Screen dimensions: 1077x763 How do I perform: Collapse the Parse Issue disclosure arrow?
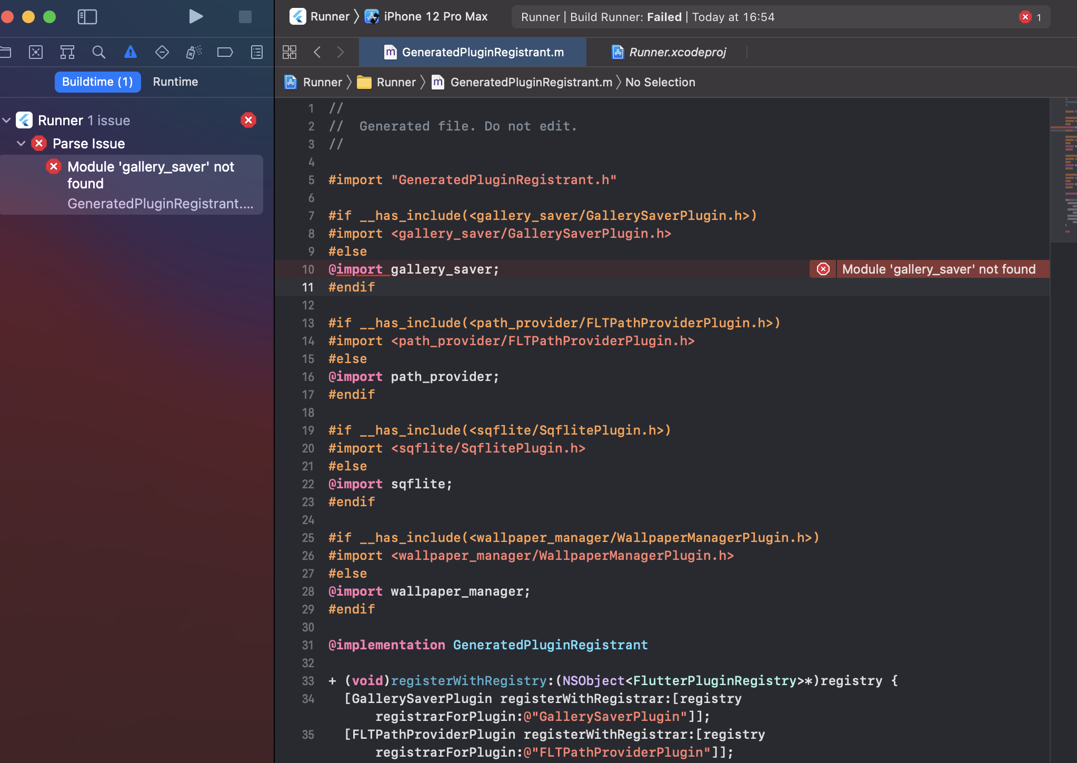pos(21,144)
